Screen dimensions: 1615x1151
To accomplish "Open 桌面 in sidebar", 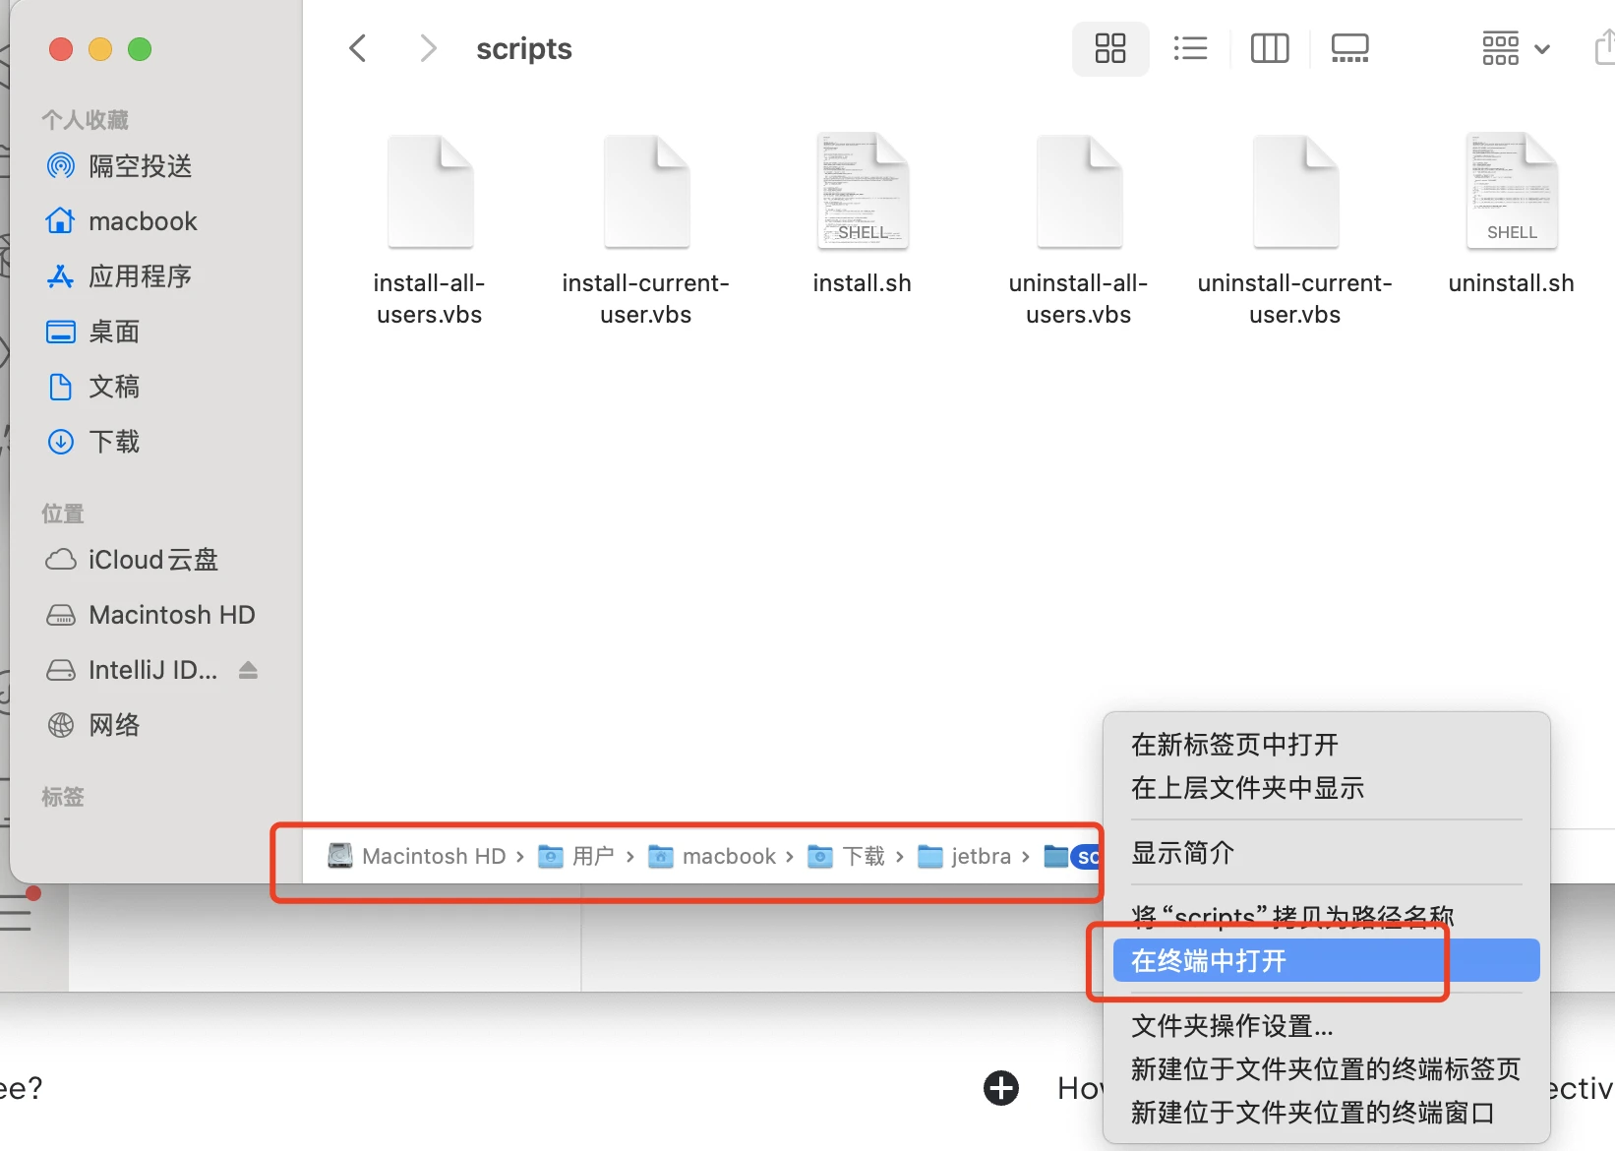I will point(93,332).
